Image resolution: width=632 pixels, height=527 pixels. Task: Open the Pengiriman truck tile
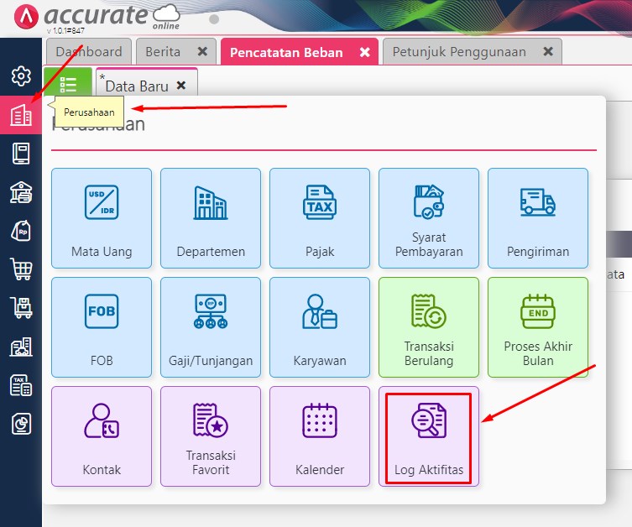(x=538, y=218)
